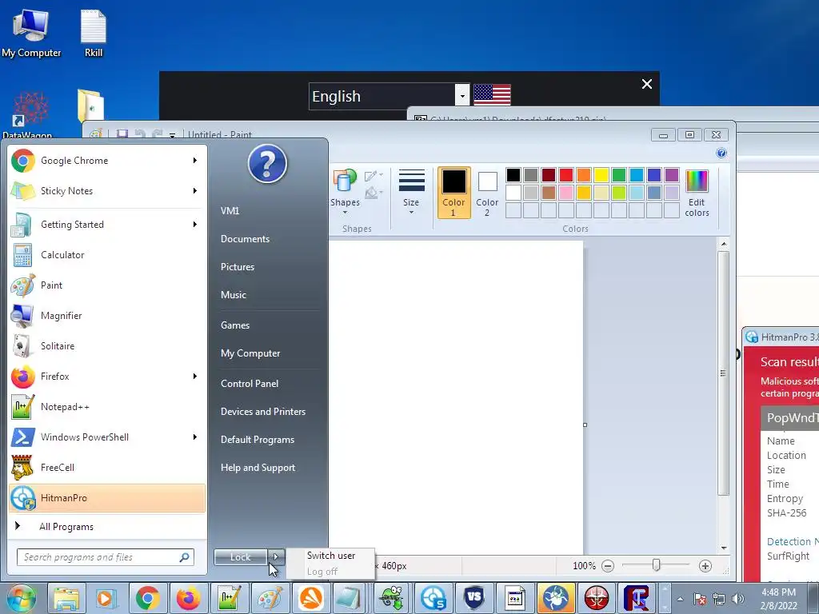Expand Firefox jump list arrow
This screenshot has height=614, width=819.
tap(195, 377)
